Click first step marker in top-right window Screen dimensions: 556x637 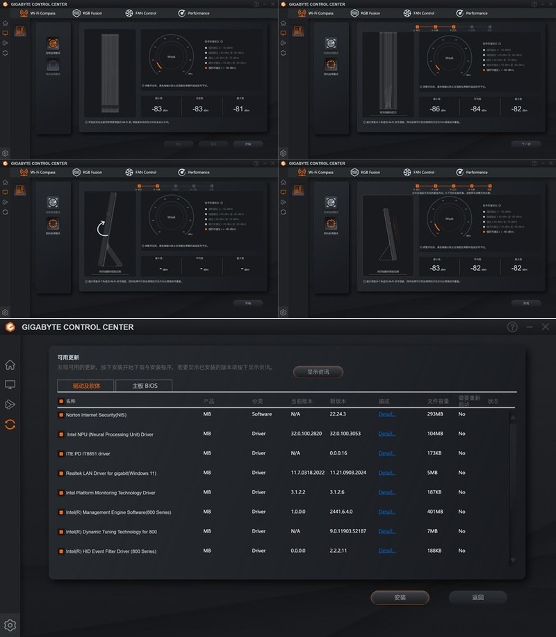coord(417,27)
